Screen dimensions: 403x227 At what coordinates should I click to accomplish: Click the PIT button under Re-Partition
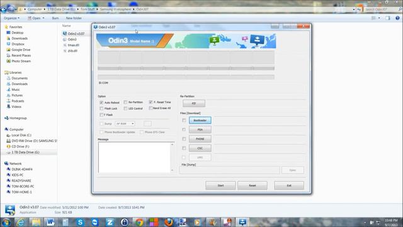click(194, 103)
